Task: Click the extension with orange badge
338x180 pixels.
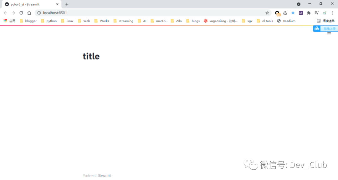Action: pos(277,13)
